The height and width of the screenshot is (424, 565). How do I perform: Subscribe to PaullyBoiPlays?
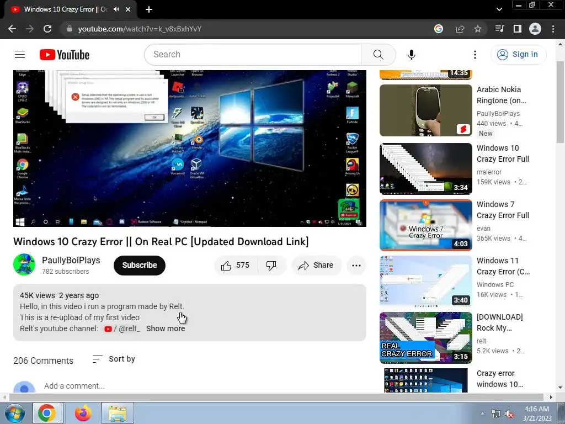140,266
